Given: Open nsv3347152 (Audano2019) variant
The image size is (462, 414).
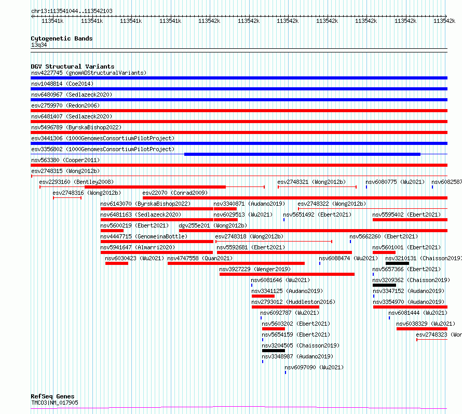Looking at the screenshot, I should point(409,291).
